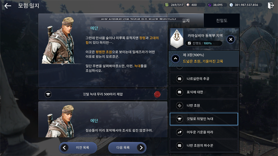Open the 어두운 기운을 따라 entry

pos(204,132)
